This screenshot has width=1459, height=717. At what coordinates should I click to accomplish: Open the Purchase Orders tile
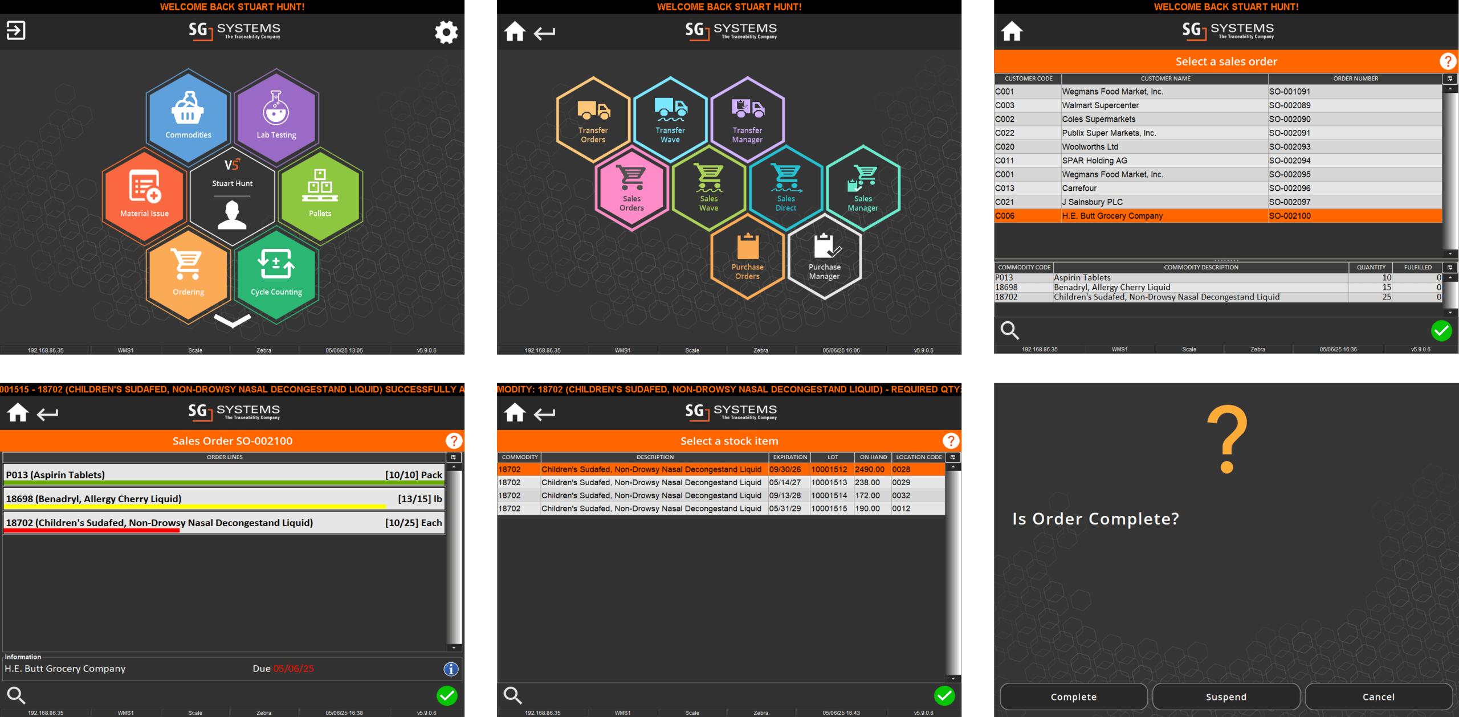tap(747, 256)
